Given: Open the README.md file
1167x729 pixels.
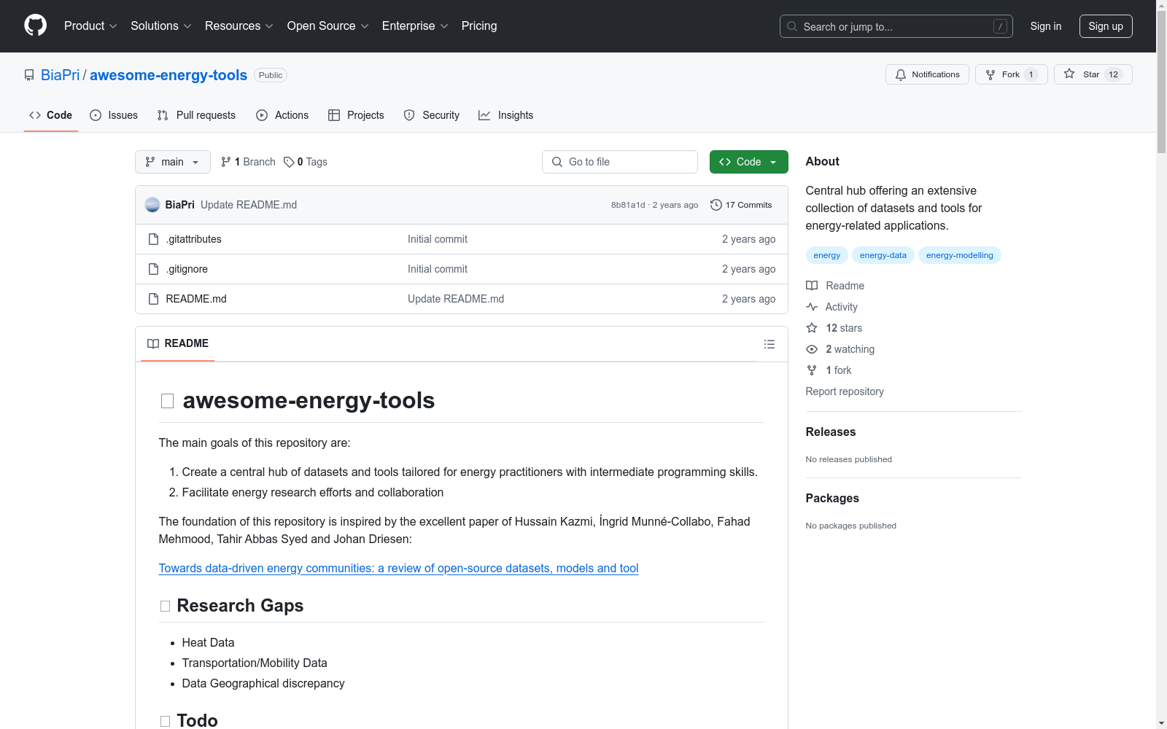Looking at the screenshot, I should pyautogui.click(x=196, y=299).
